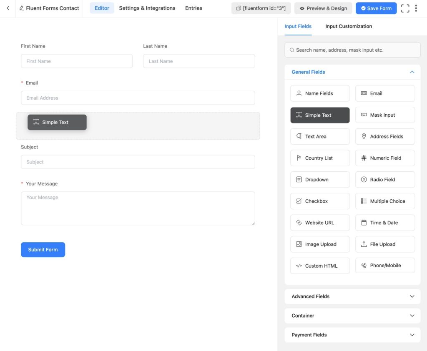Toggle fullscreen editor mode
This screenshot has height=351, width=427.
(x=405, y=8)
